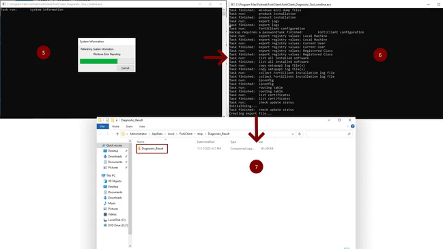Select the Diagnostic_Result compressed file
The image size is (443, 249).
pos(152,149)
